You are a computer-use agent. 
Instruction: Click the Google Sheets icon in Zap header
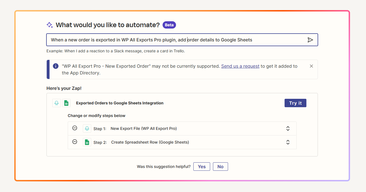pos(66,103)
